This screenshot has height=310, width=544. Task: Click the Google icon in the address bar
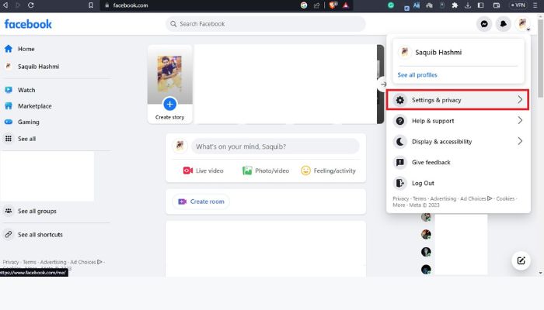[x=304, y=5]
